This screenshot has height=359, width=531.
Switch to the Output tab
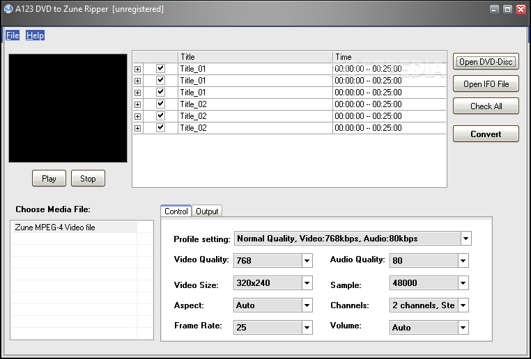click(x=207, y=212)
